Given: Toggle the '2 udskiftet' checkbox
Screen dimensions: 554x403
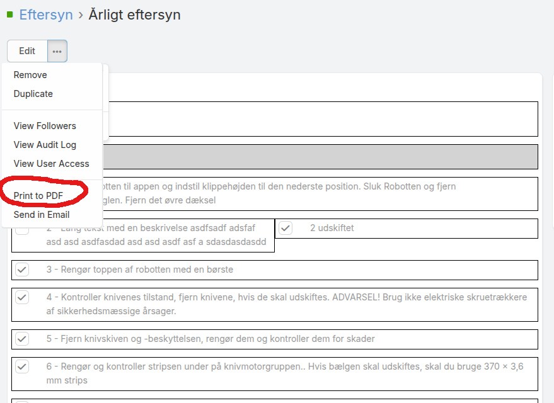Looking at the screenshot, I should pyautogui.click(x=286, y=228).
